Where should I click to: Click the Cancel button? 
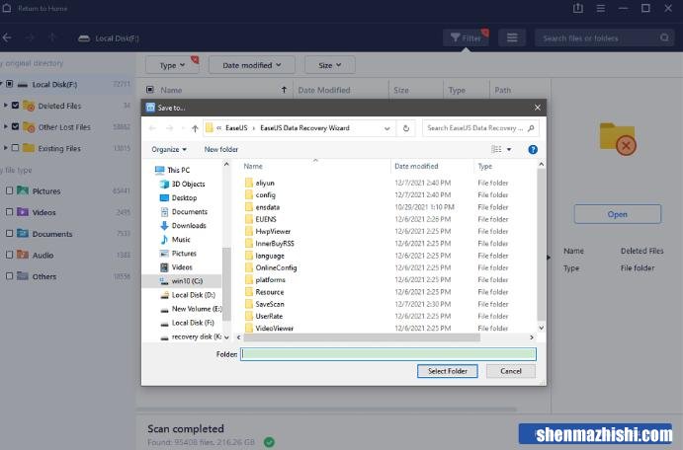coord(510,371)
